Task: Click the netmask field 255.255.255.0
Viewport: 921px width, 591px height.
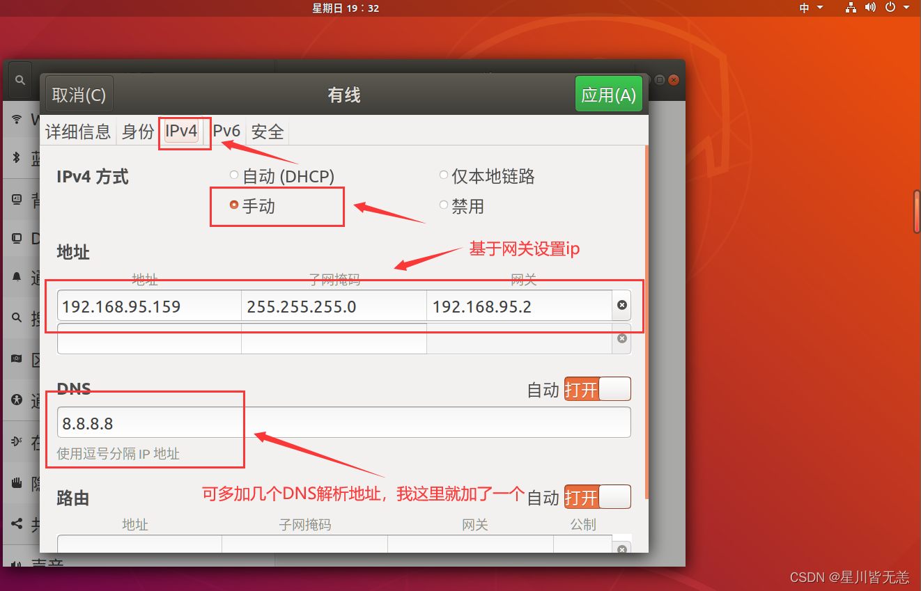Action: point(334,306)
